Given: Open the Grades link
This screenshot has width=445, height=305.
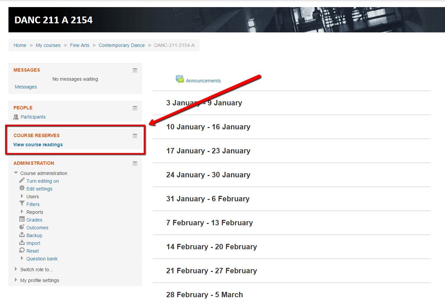Looking at the screenshot, I should [34, 220].
